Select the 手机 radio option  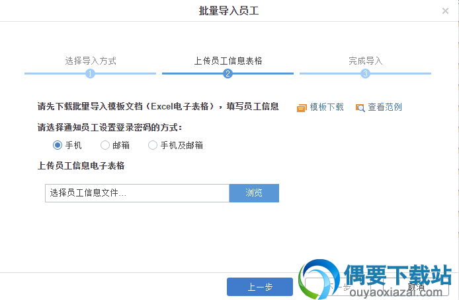click(x=58, y=145)
